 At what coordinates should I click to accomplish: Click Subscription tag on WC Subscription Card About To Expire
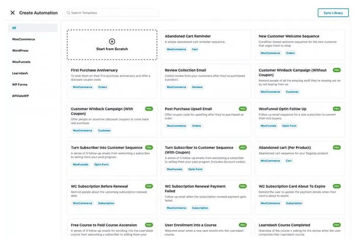point(294,203)
